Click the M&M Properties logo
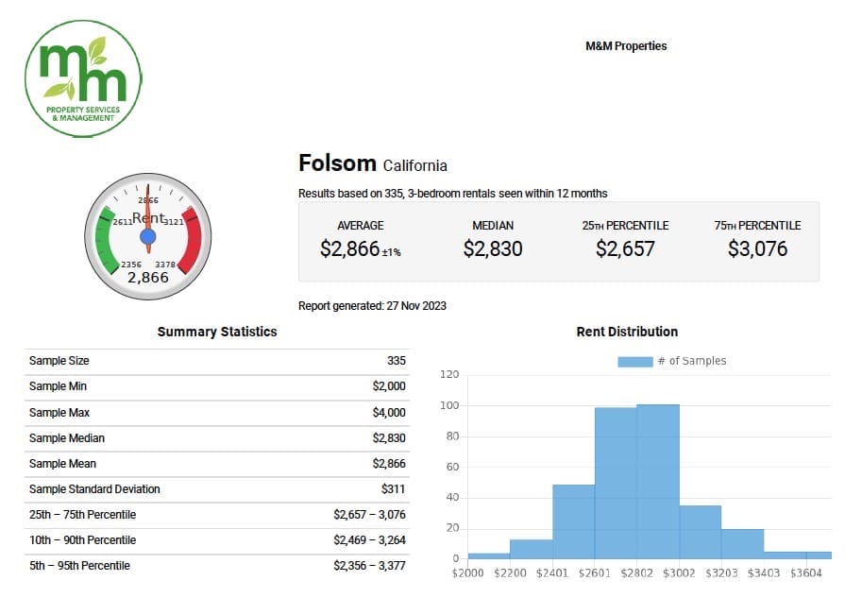Screen dimensions: 845x615 [x=83, y=76]
